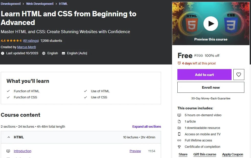Click the Enroll now button

point(211,87)
